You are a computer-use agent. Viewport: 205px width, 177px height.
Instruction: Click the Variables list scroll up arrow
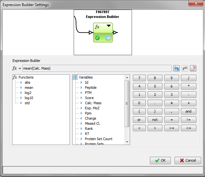click(127, 78)
